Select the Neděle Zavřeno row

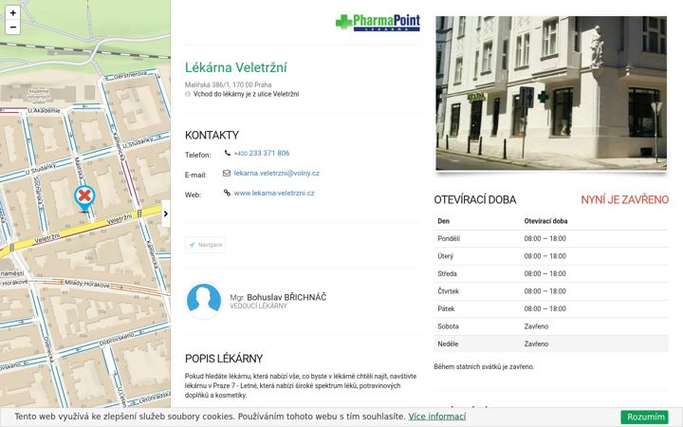click(x=551, y=343)
